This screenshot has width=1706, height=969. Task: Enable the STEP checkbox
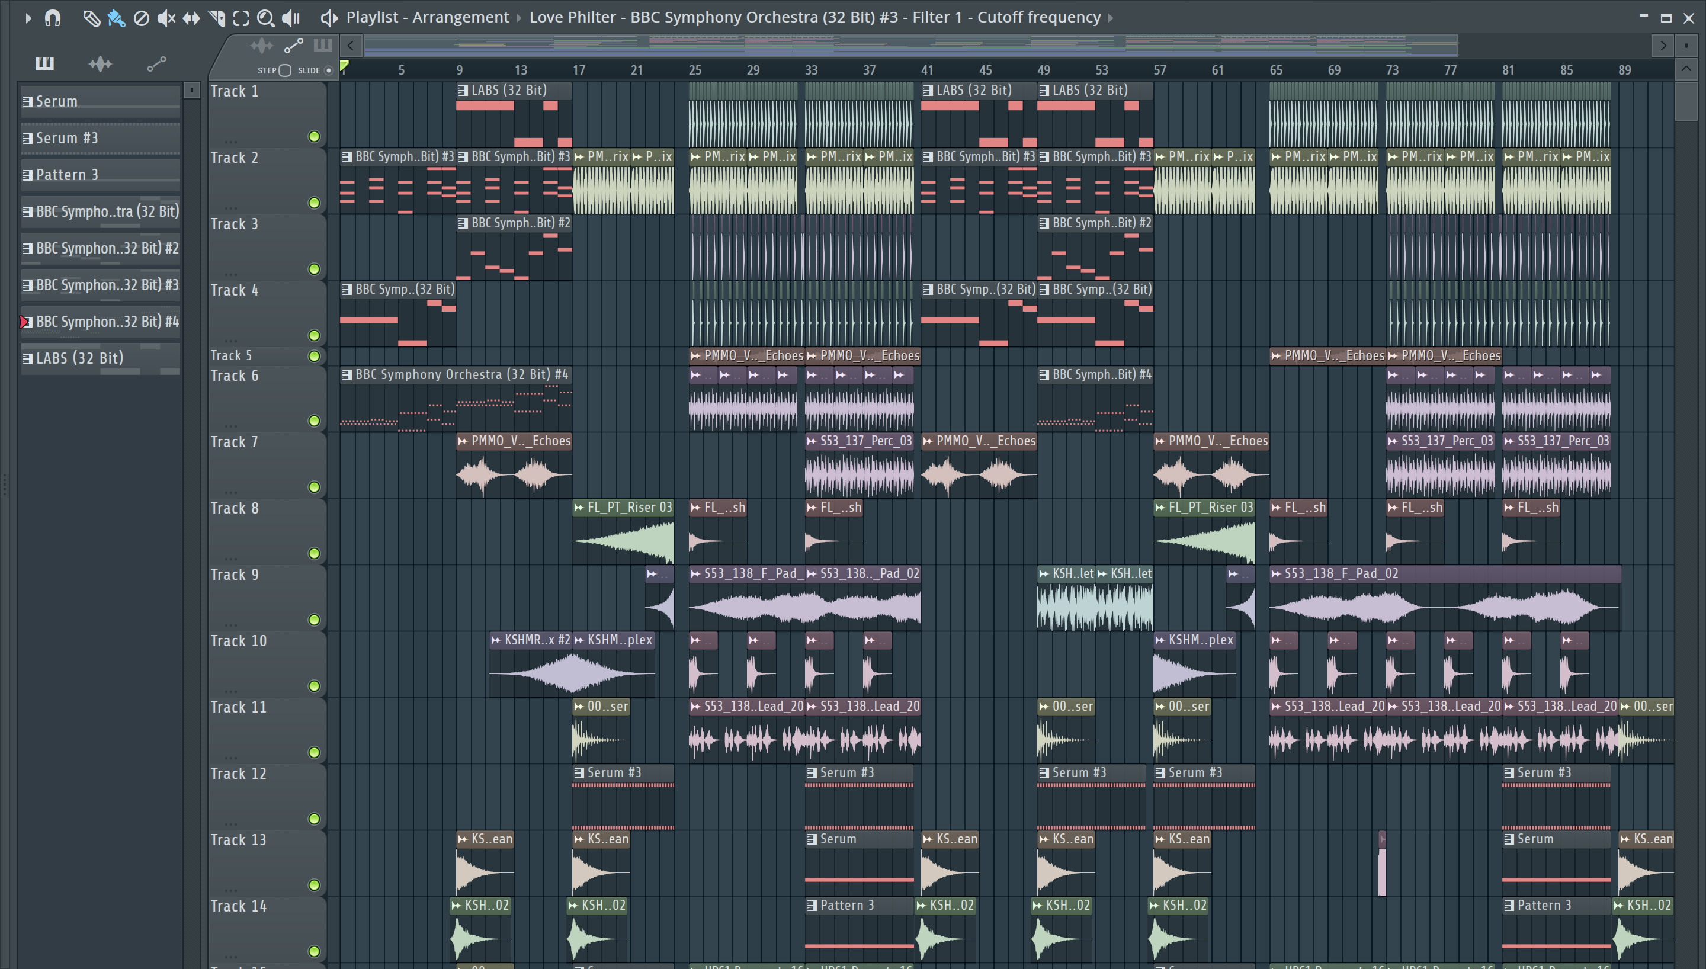click(285, 70)
